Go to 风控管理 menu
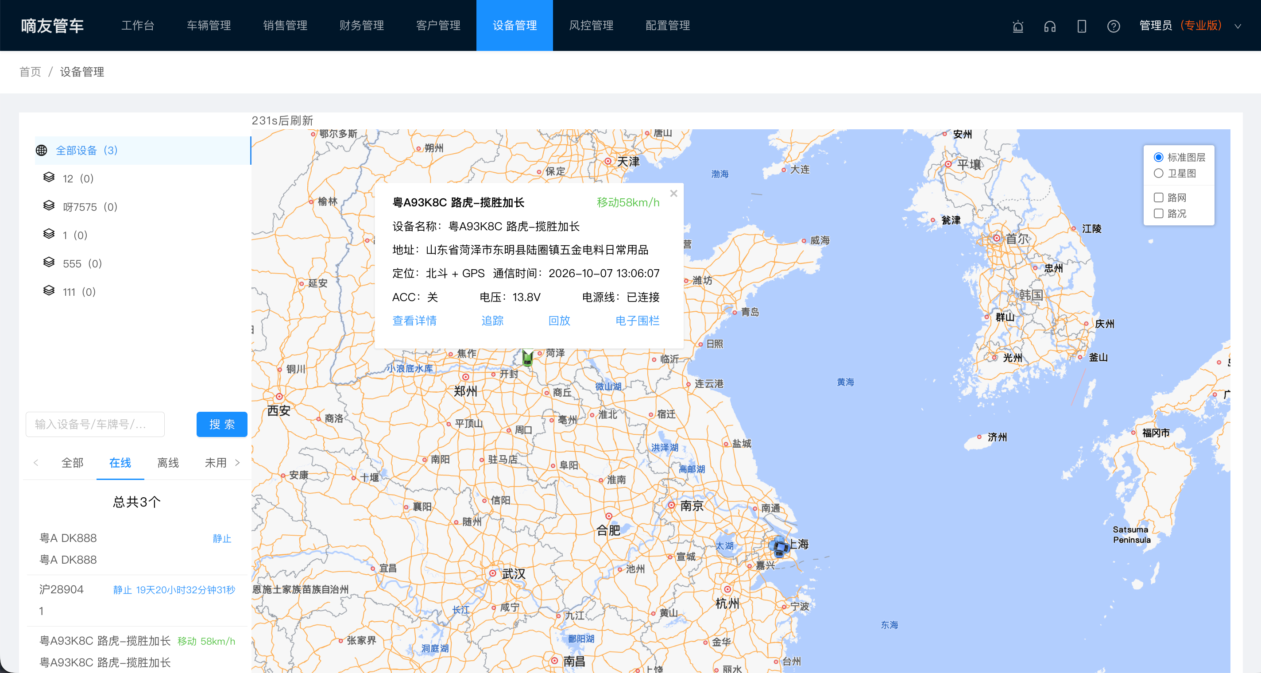The height and width of the screenshot is (673, 1261). [x=591, y=25]
